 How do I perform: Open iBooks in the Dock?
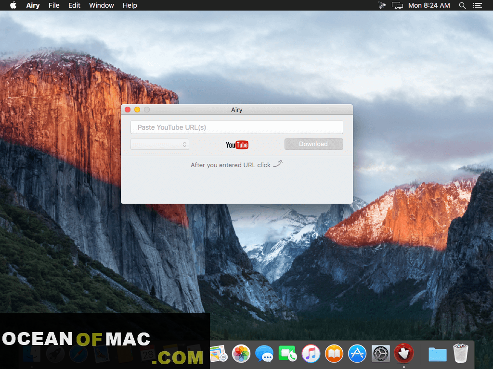(334, 354)
